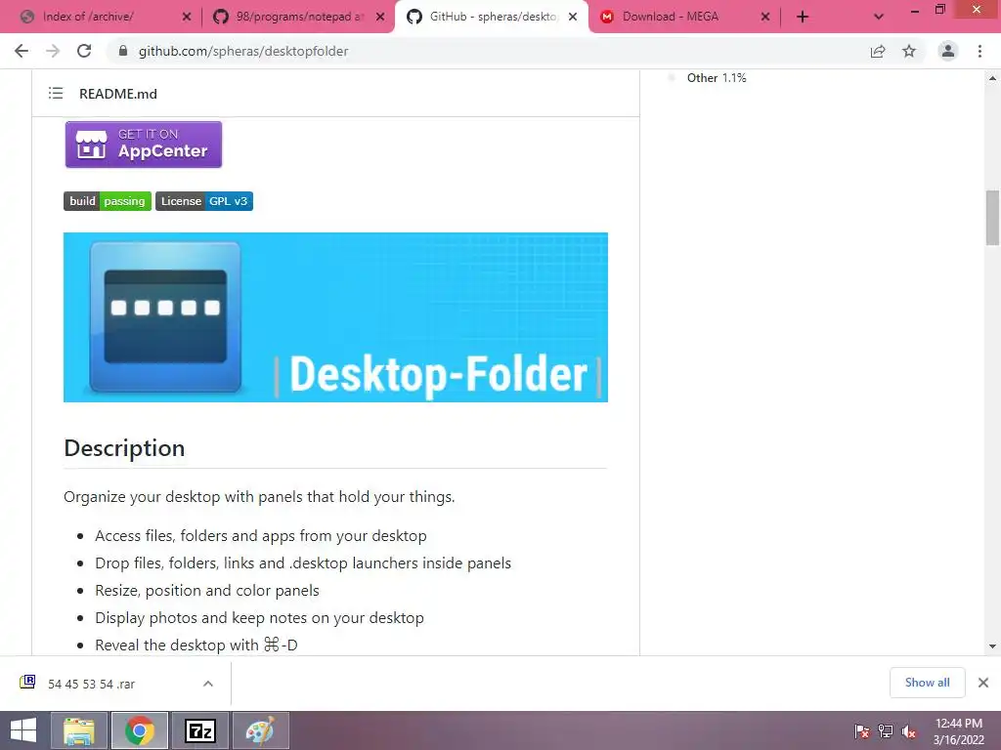Click 'Display photos and keep notes' bullet
The width and height of the screenshot is (1001, 750).
pyautogui.click(x=259, y=618)
